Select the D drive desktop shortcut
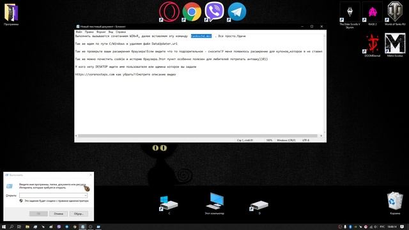The height and width of the screenshot is (230, 409). point(259,207)
